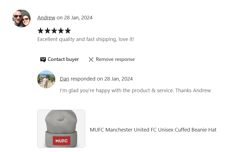Screen dimensions: 228x152
Task: Select the second star in the rating
Action: point(47,30)
